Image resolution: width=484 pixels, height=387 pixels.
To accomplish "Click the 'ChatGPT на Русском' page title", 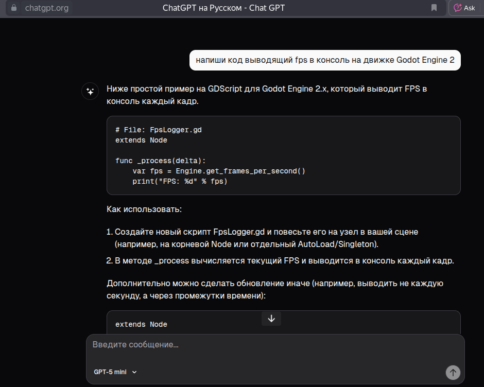I will click(223, 8).
